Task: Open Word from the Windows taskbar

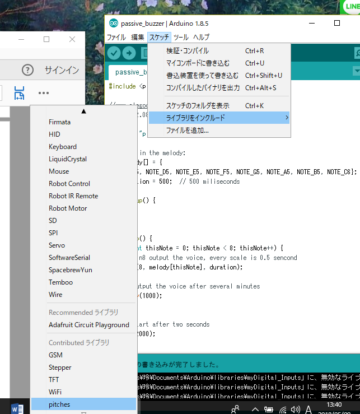Action: click(x=17, y=410)
